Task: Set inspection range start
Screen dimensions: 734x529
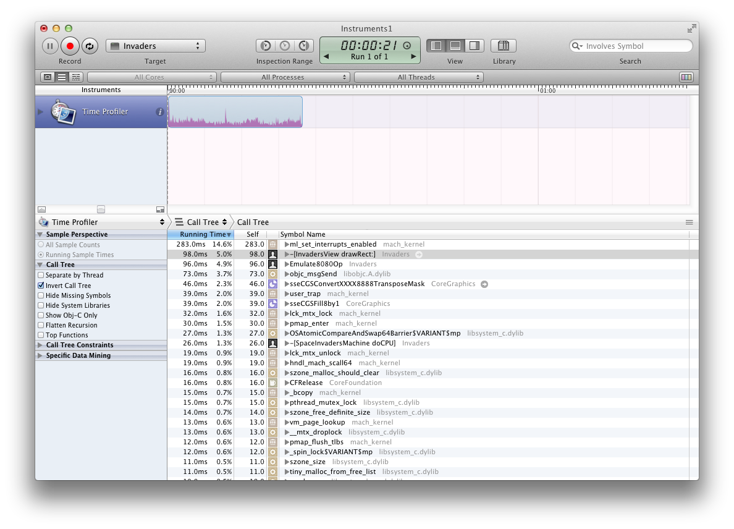Action: [266, 45]
